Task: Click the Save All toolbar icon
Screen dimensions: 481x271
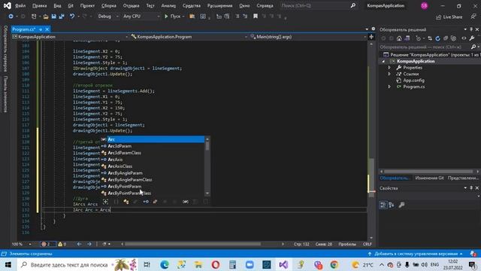Action: [62, 17]
